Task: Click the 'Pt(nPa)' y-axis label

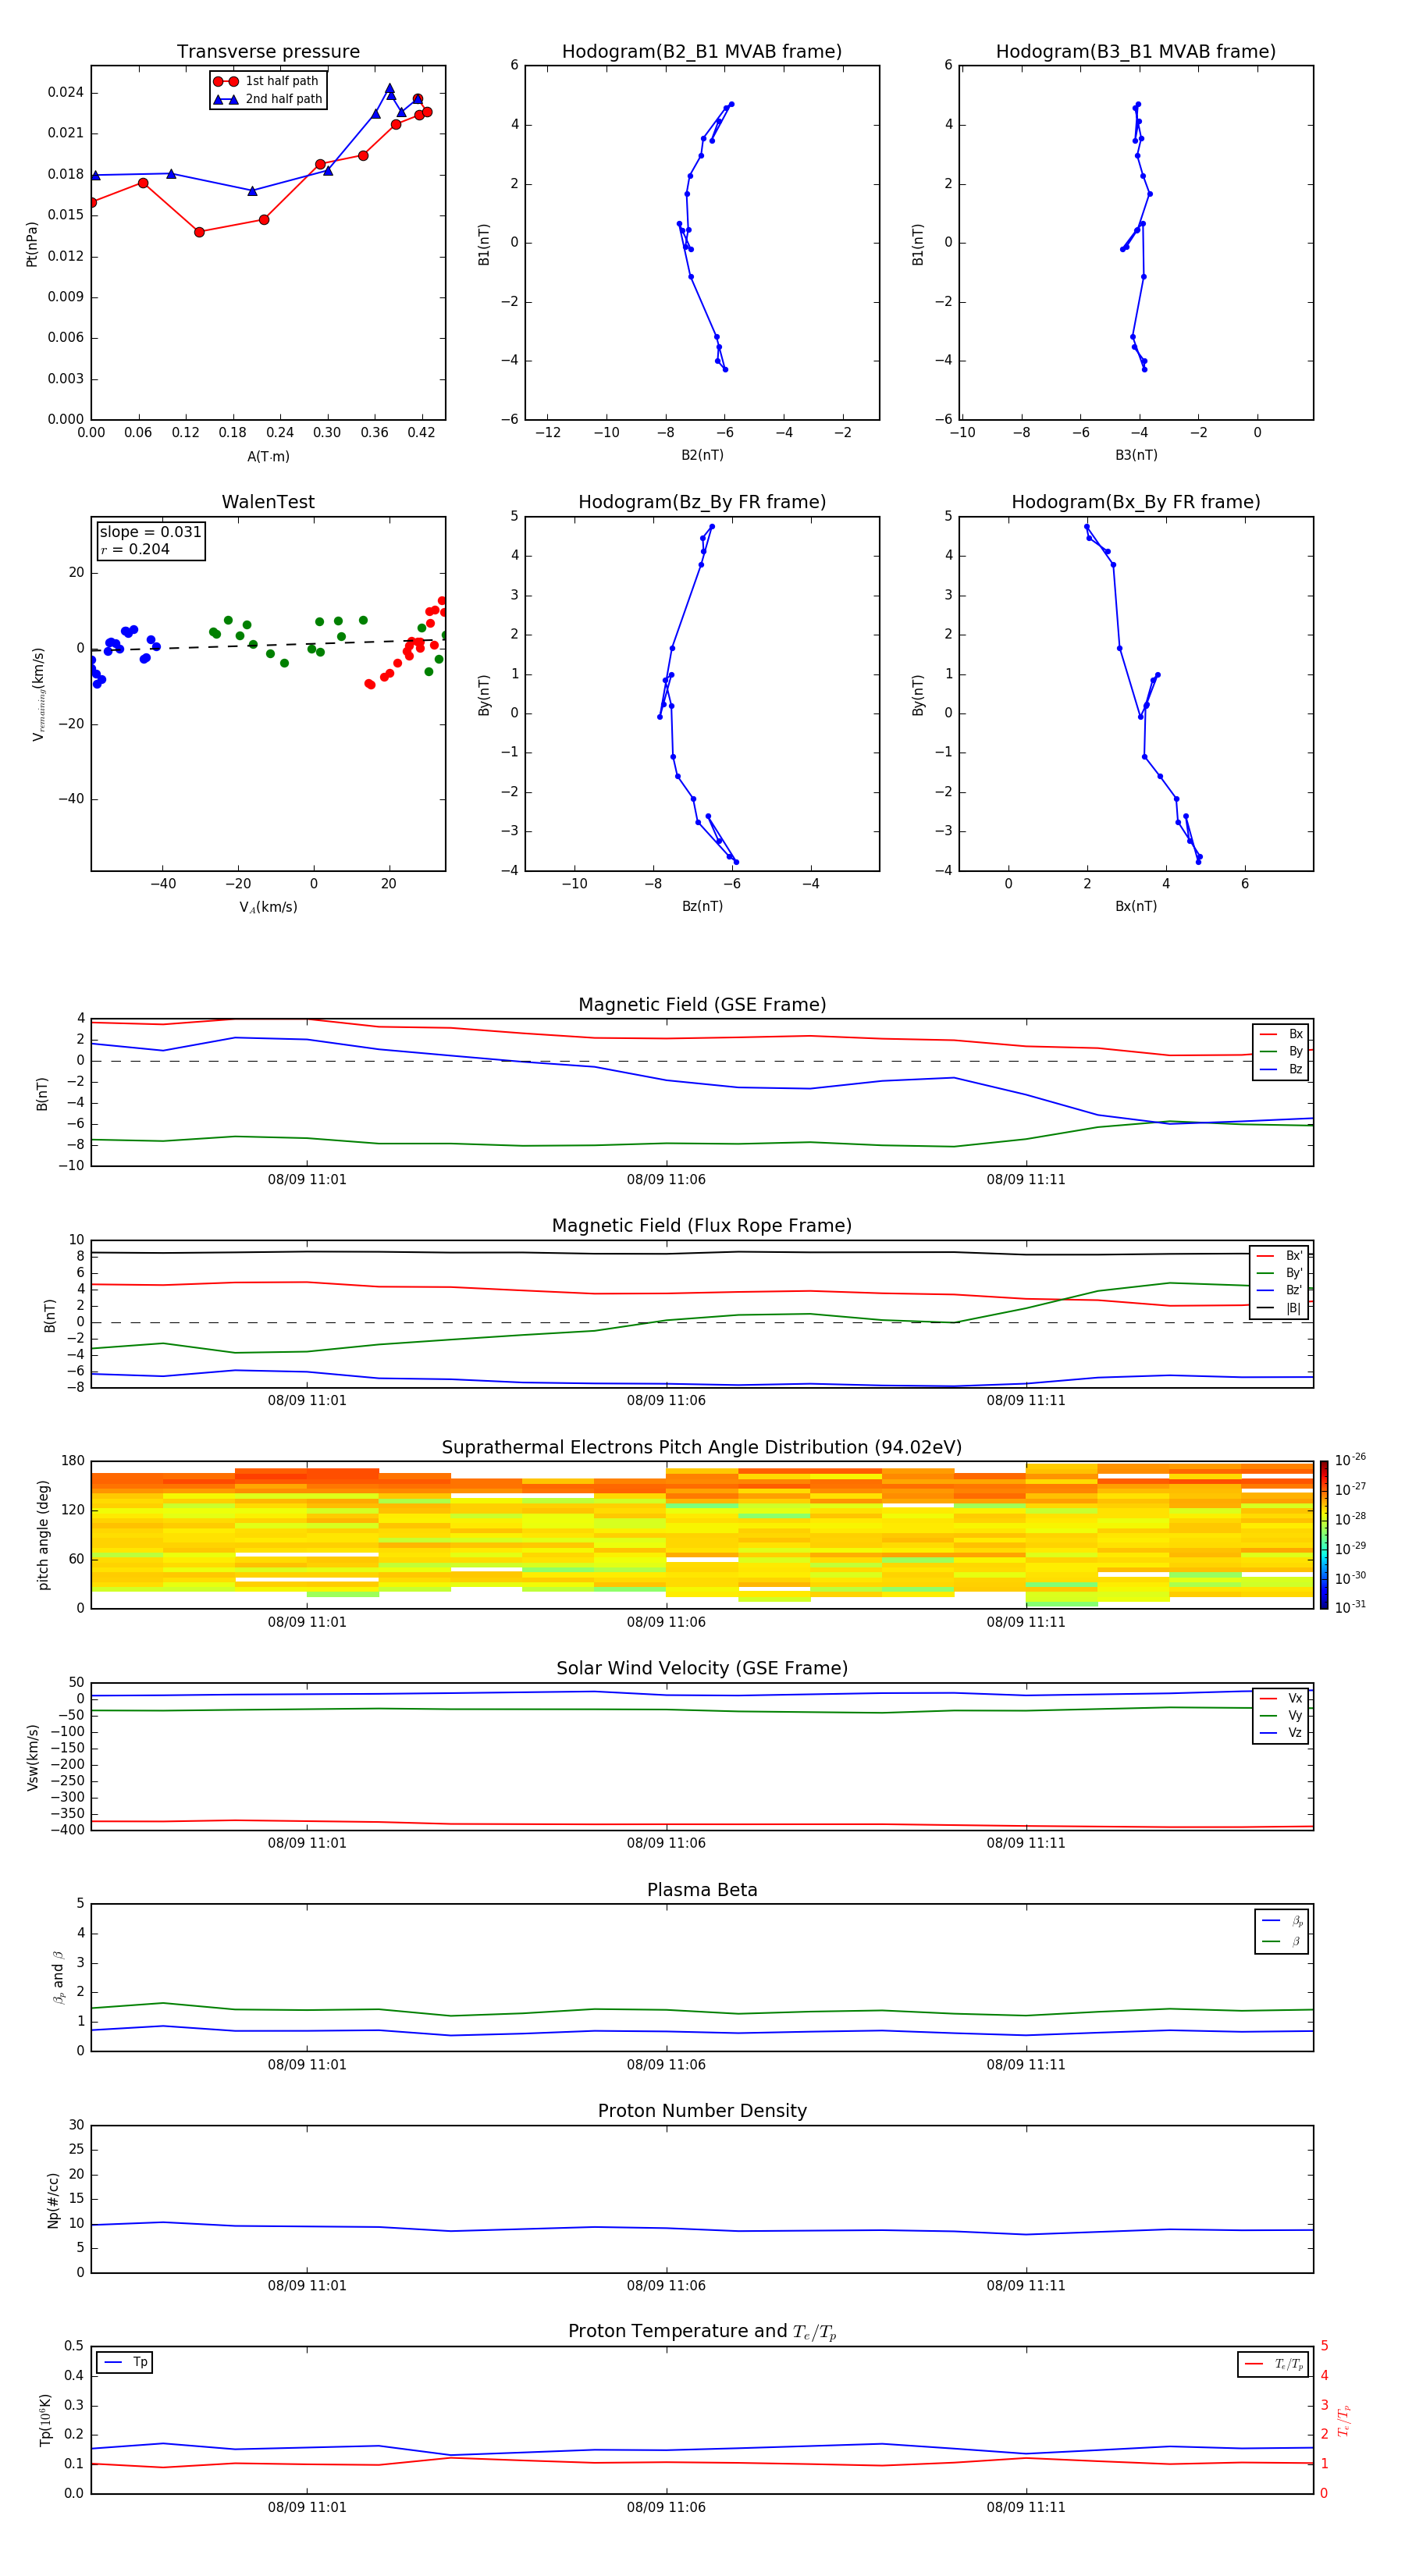Action: coord(32,244)
